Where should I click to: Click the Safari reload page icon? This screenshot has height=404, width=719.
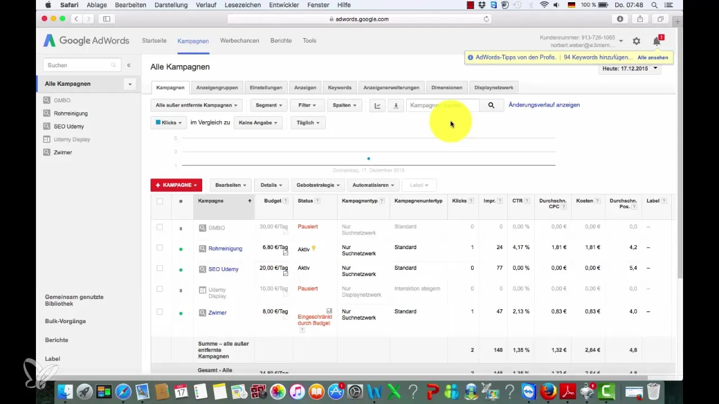coord(486,19)
